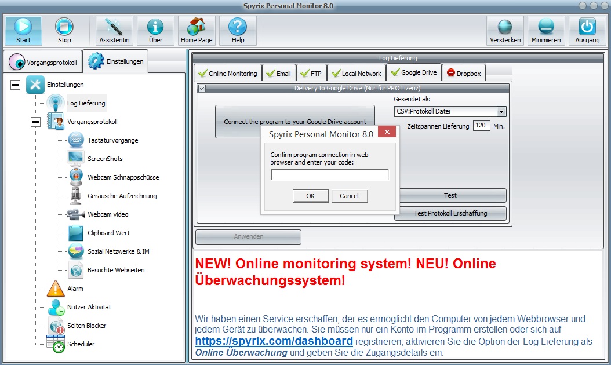611x365 pixels.
Task: Select the Webcam Schnappschüsse camera icon
Action: [x=75, y=177]
